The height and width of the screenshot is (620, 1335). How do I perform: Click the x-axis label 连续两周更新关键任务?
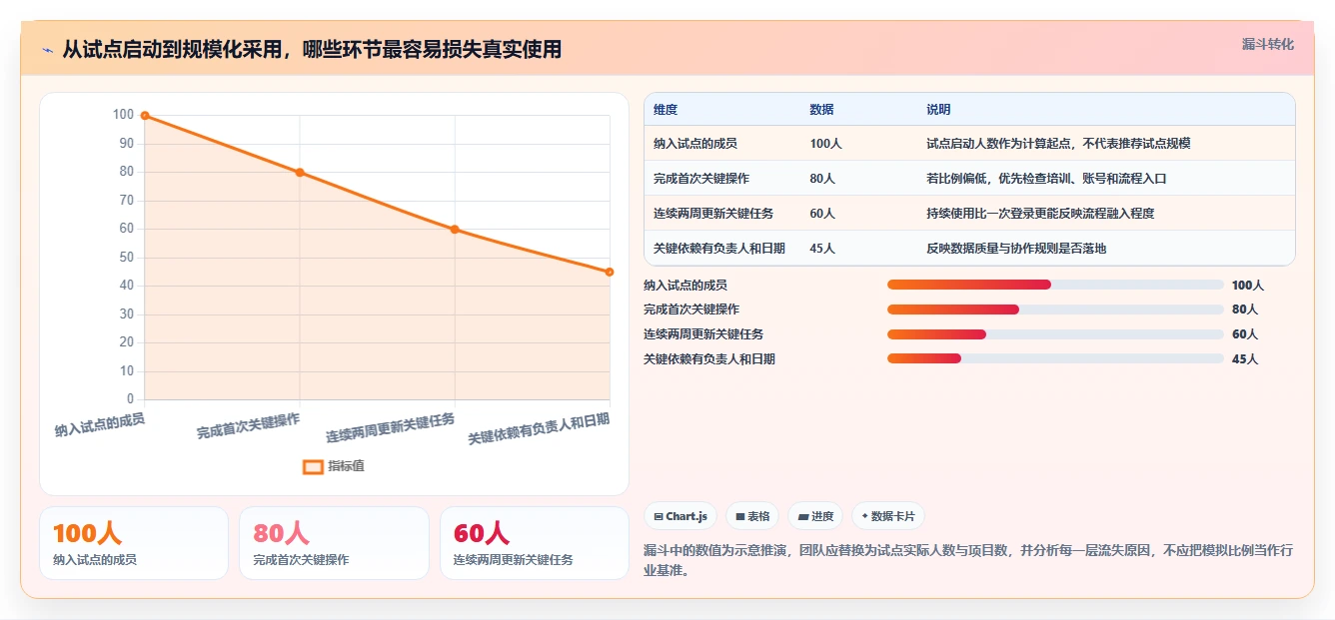click(391, 428)
